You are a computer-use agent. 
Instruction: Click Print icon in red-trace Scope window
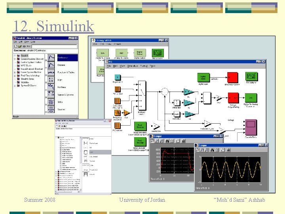point(184,141)
